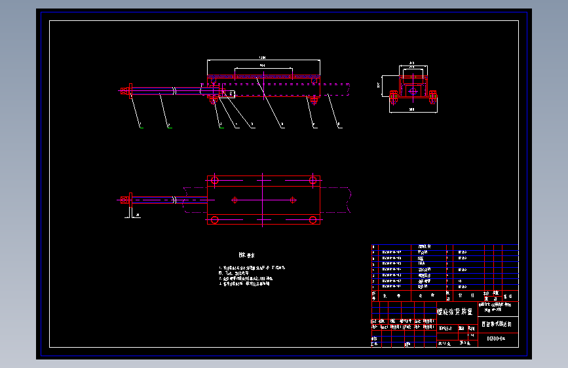Select the technical requirements heading above the numbered notes
Screen dimensions: 568x368
(x=247, y=255)
